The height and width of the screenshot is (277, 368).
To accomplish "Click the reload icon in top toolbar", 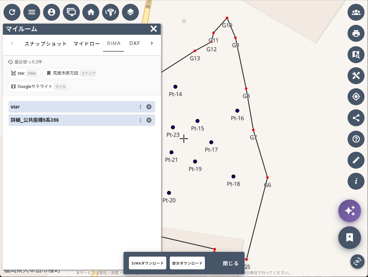I will 12,12.
